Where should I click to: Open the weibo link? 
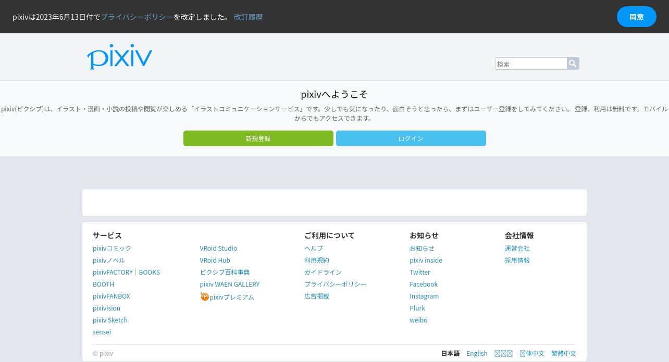pos(418,320)
